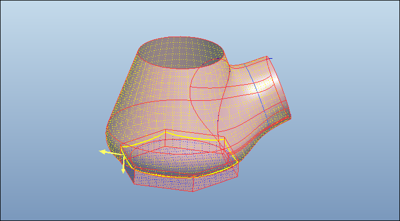Viewport: 400px width, 221px height.
Task: Select the short blue segment atop the pipe end
Action: coord(270,58)
